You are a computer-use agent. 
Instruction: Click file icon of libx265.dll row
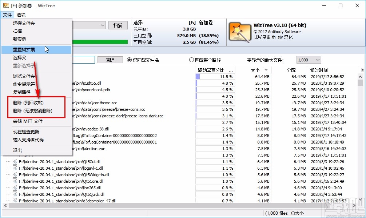[x=15, y=188]
